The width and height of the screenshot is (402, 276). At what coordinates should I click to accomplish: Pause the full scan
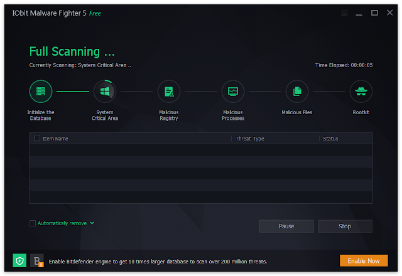(286, 226)
